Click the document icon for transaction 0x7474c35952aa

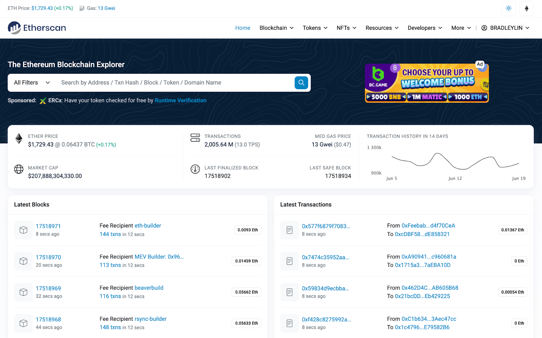(290, 261)
